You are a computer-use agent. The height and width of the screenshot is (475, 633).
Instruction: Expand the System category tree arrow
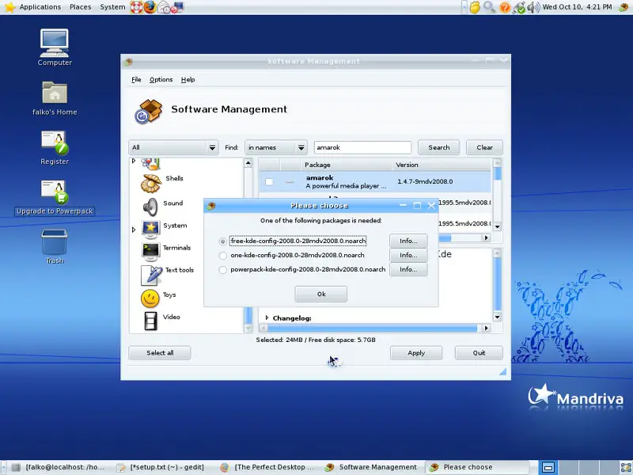134,230
